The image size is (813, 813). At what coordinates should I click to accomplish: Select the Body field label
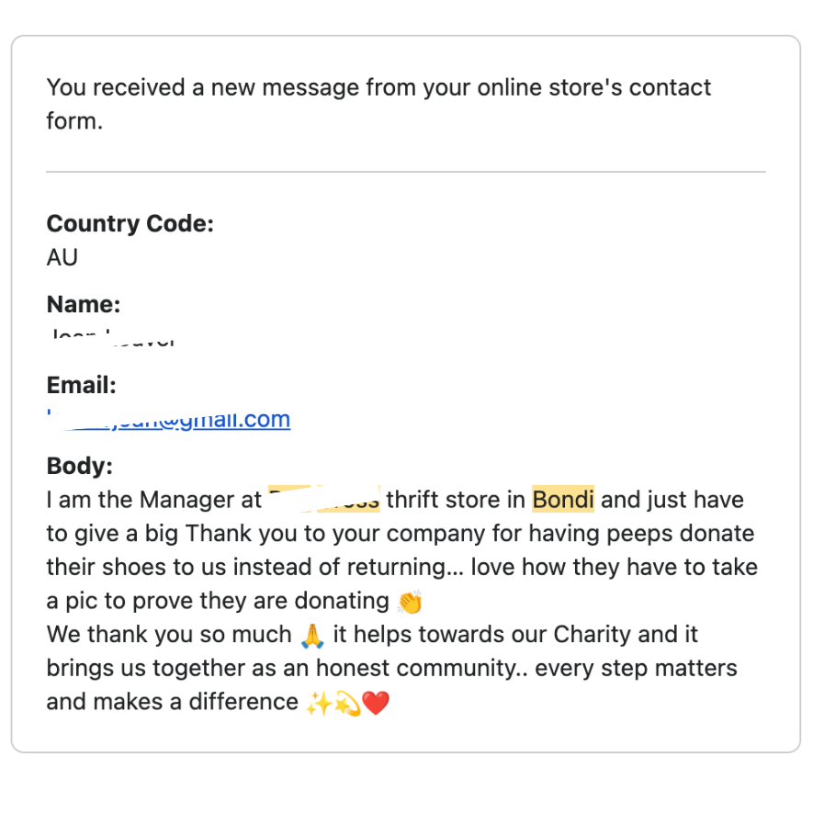coord(79,466)
